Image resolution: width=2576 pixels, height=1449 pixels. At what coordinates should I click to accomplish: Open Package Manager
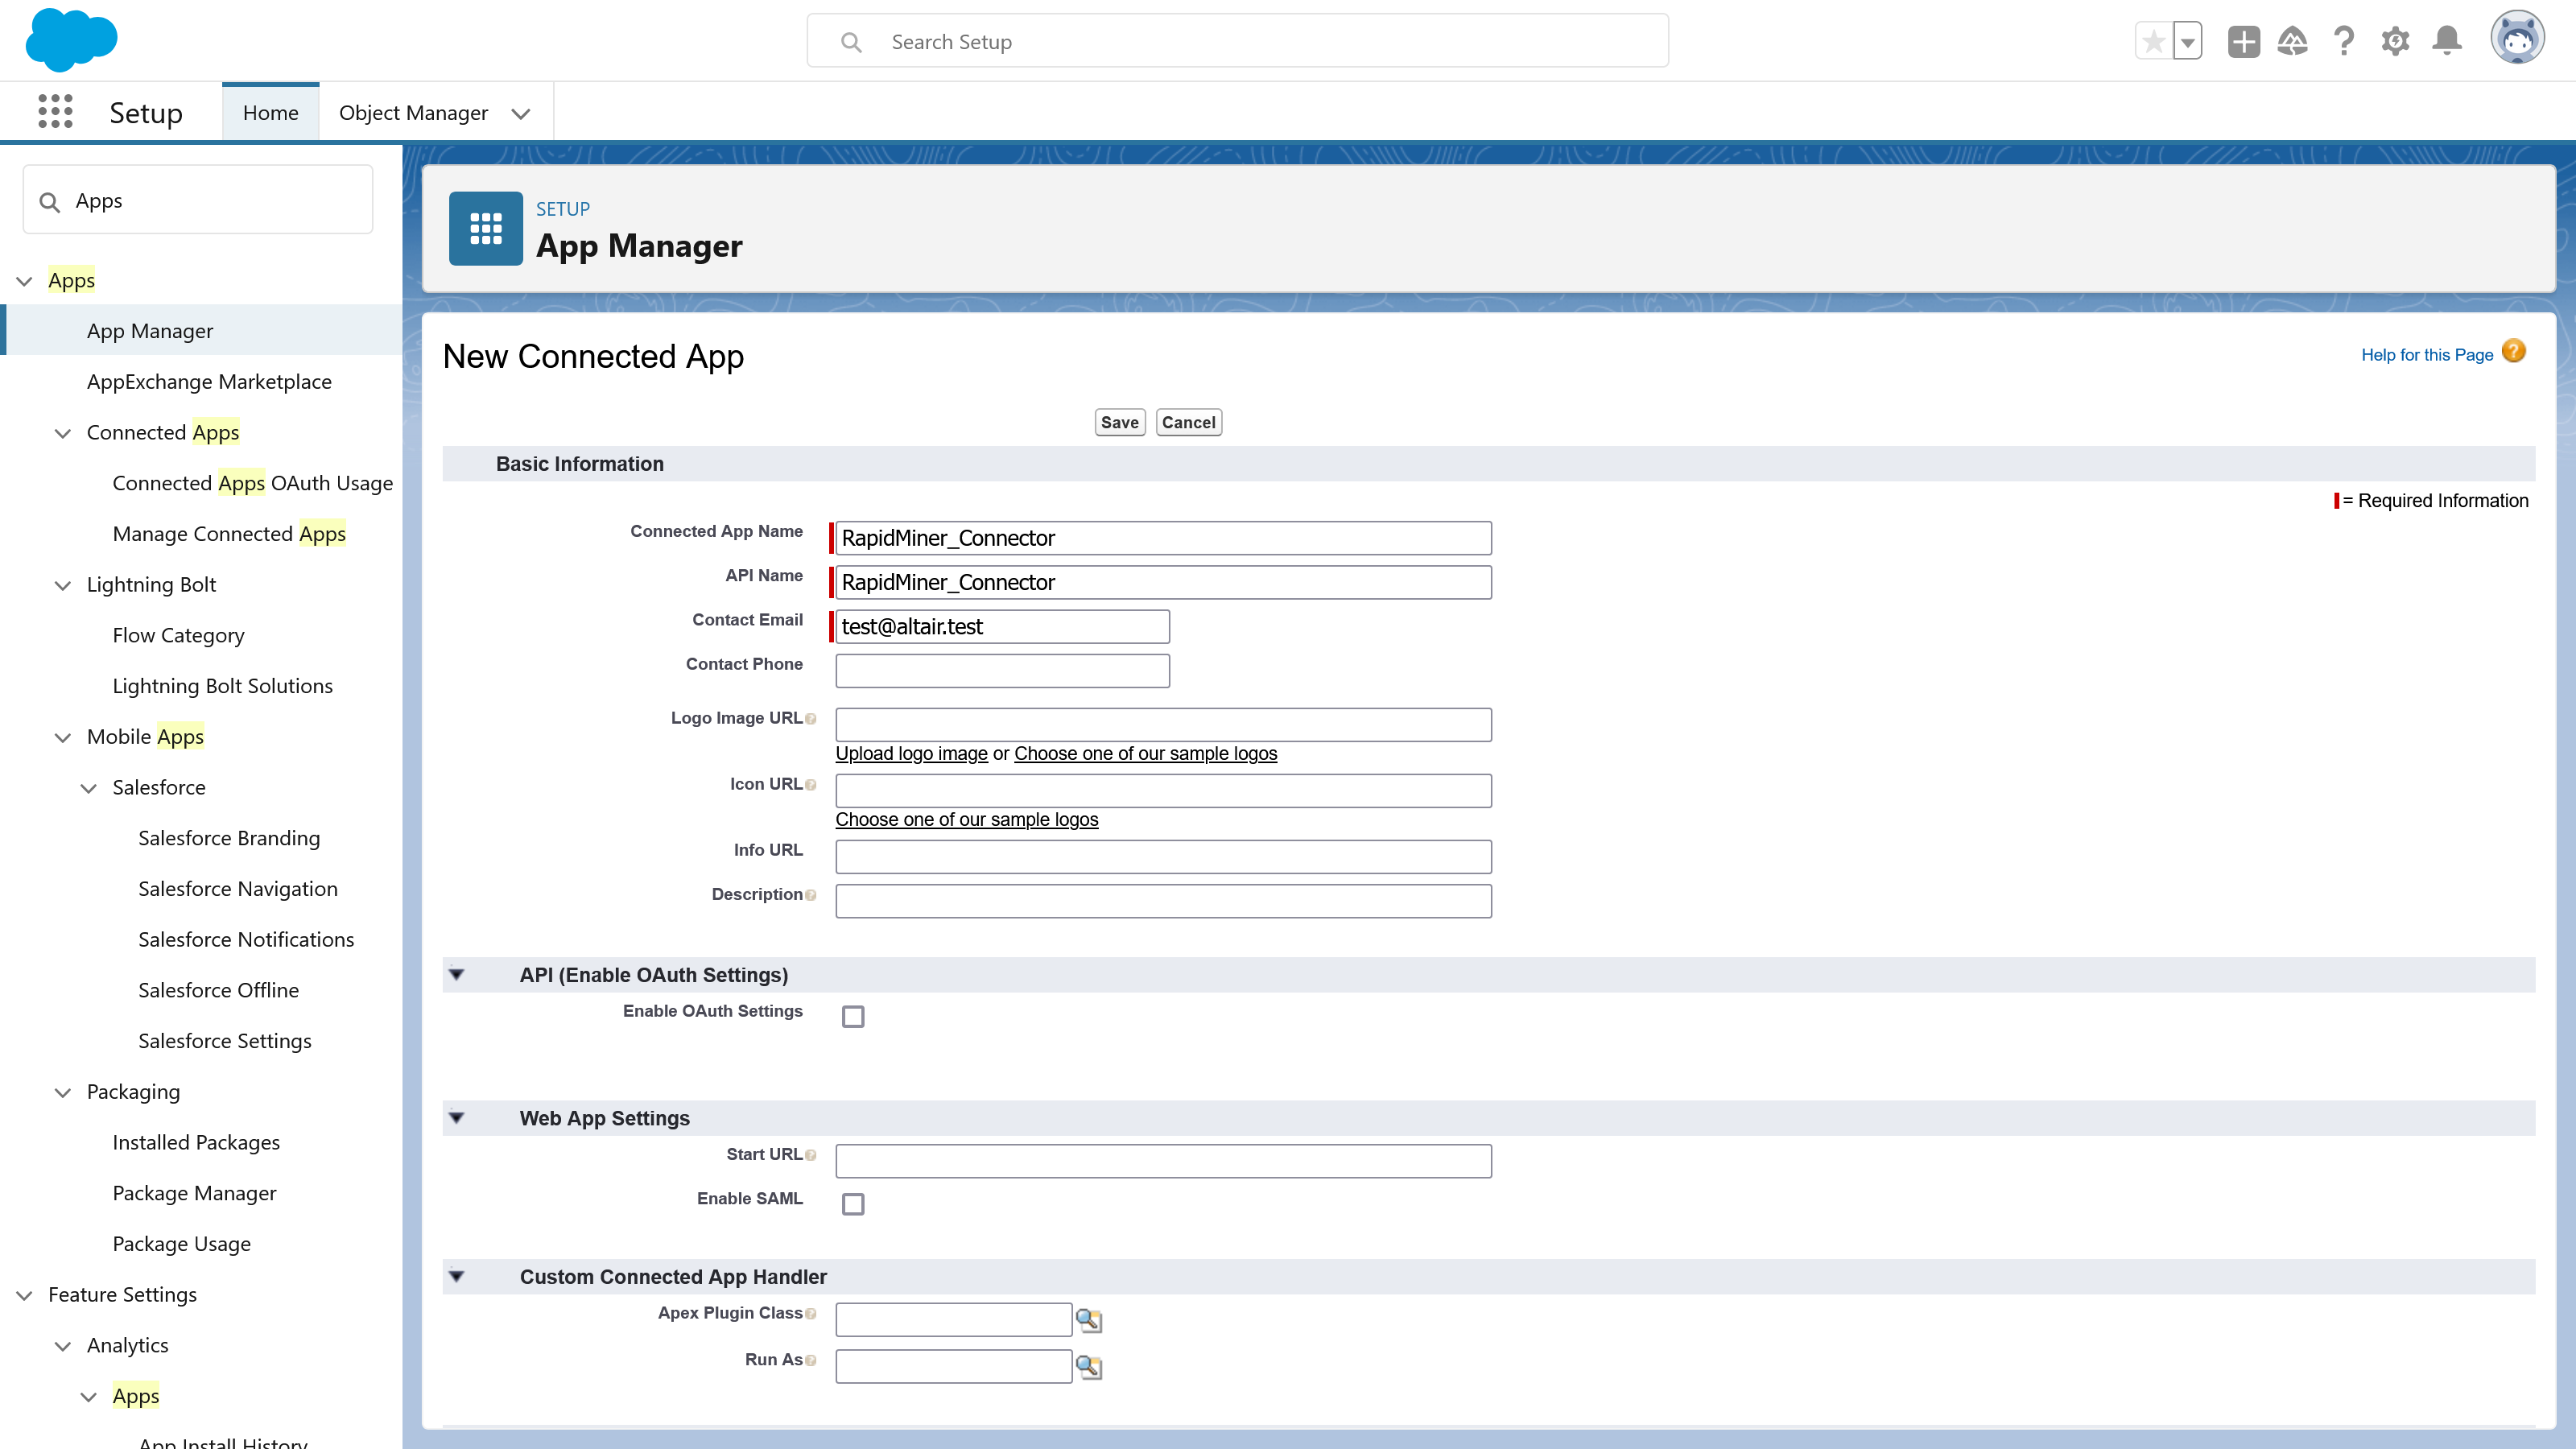pyautogui.click(x=194, y=1193)
